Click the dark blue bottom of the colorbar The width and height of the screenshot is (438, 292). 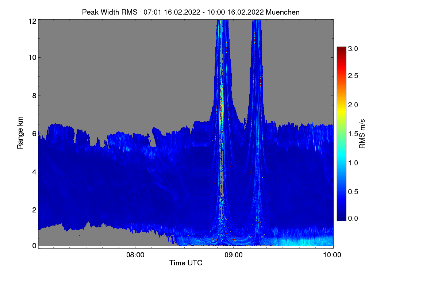pyautogui.click(x=341, y=216)
